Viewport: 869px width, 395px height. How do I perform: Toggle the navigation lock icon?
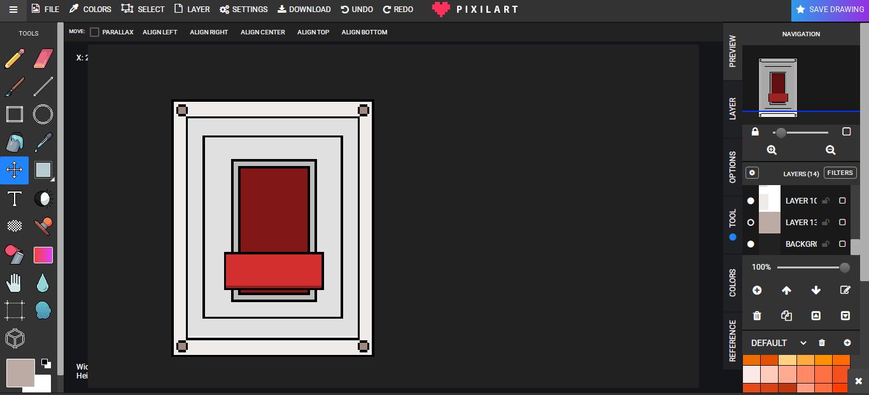(x=755, y=132)
